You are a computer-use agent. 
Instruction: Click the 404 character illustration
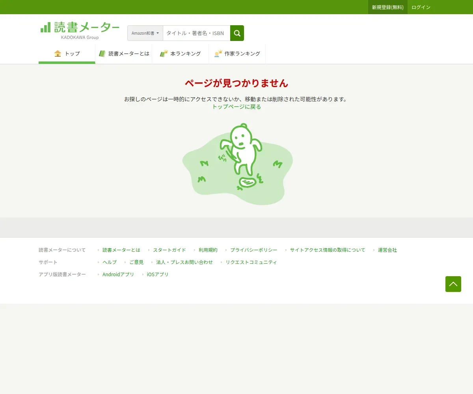237,164
